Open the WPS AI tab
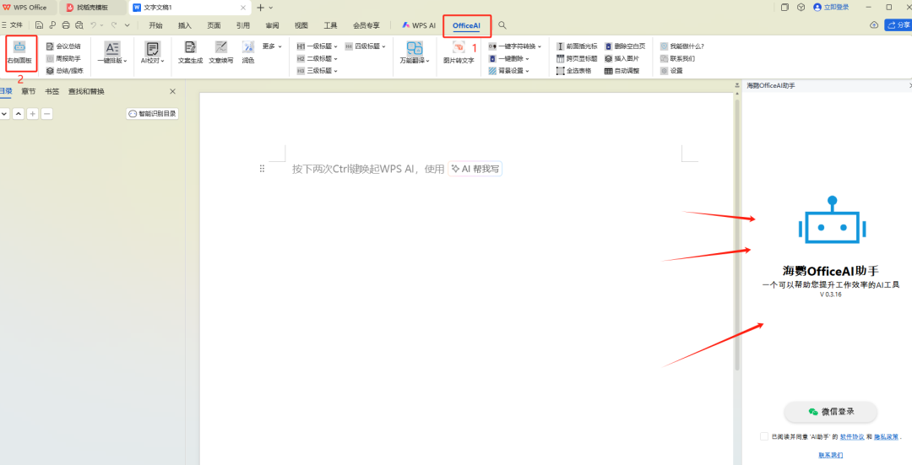Viewport: 912px width, 465px height. (419, 25)
